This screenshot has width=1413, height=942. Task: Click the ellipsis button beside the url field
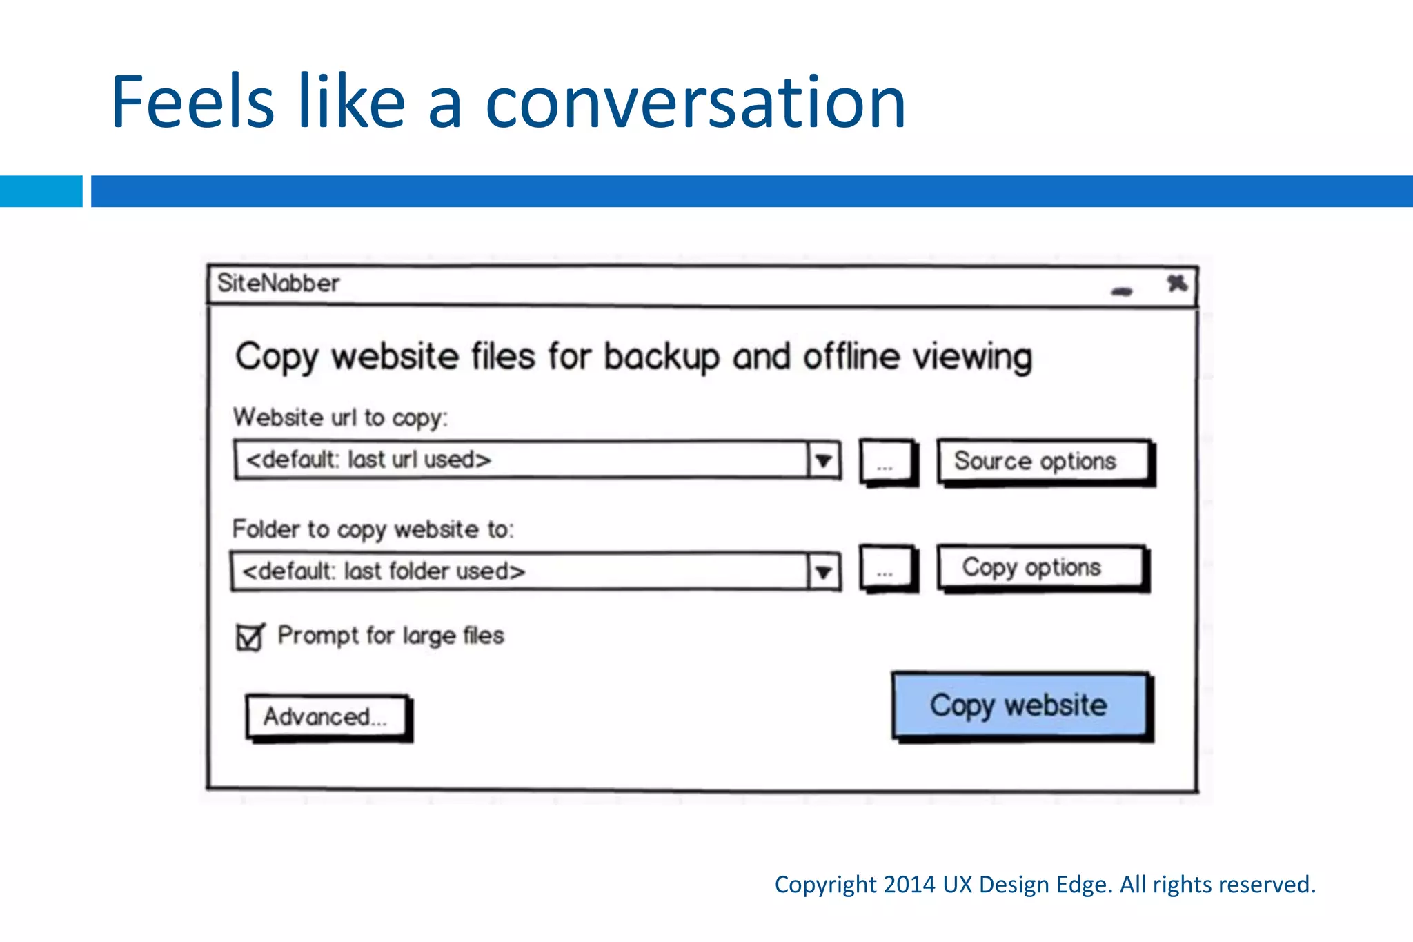click(x=889, y=462)
